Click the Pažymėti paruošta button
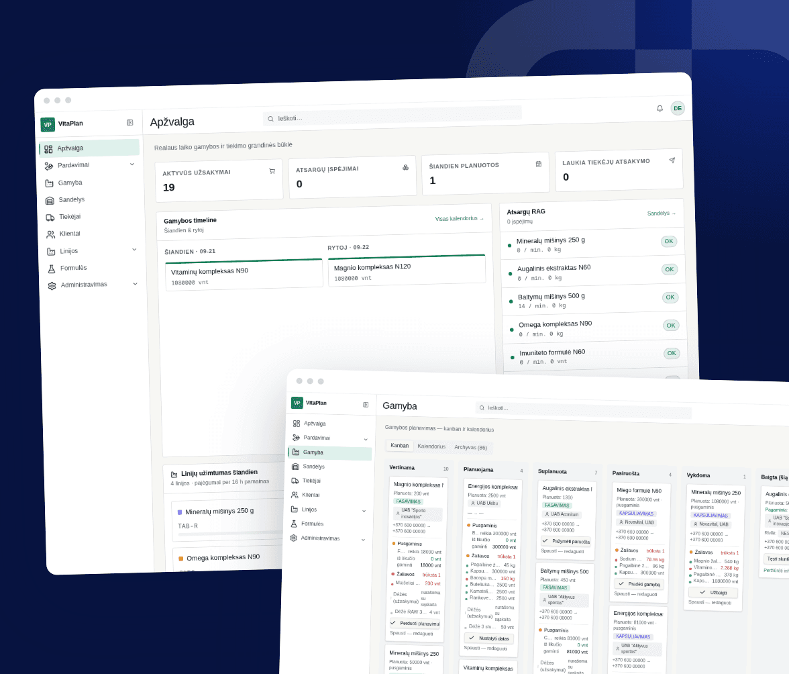 click(x=566, y=541)
